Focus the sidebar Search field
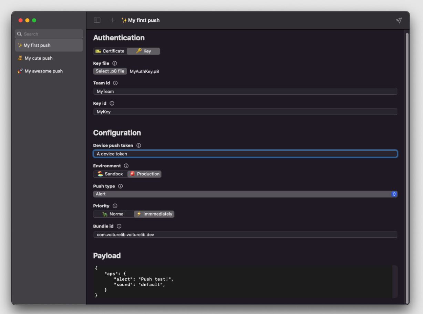The image size is (423, 314). (x=49, y=34)
